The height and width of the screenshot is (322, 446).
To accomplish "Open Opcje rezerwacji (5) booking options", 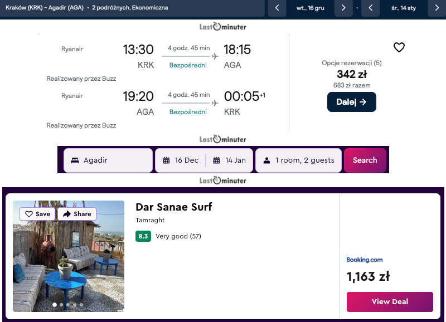I will pyautogui.click(x=351, y=63).
